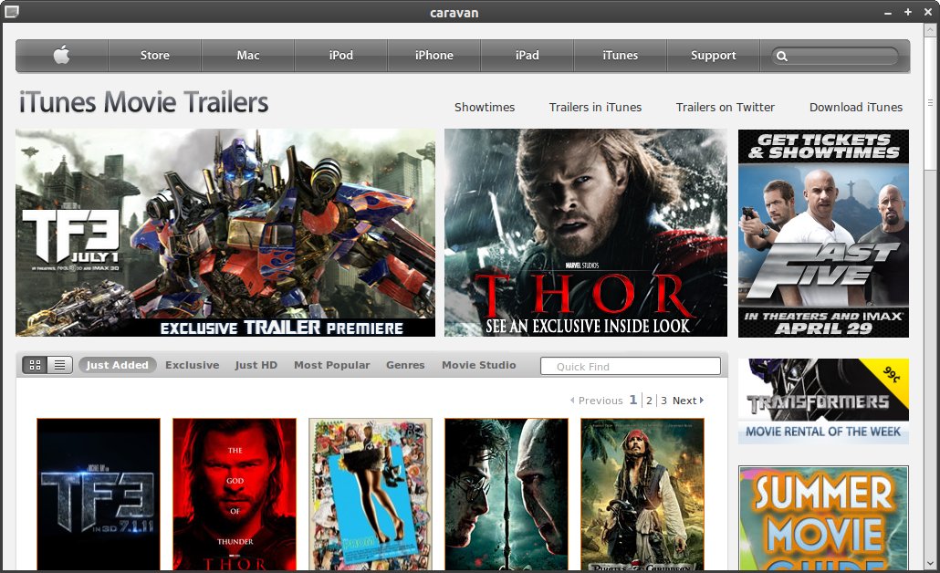
Task: Click the scrollbar down arrow
Action: (930, 563)
